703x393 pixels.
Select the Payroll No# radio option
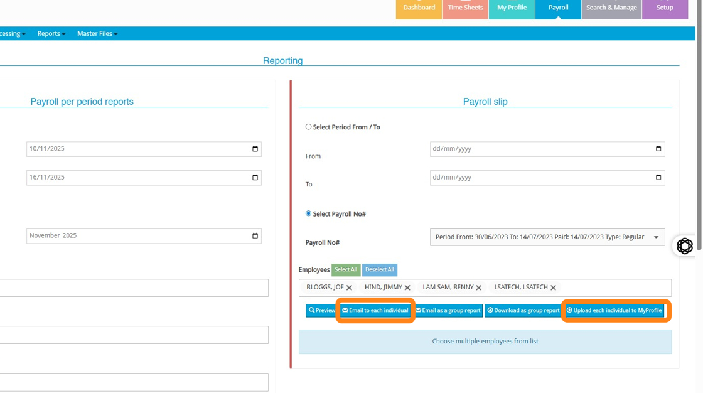pyautogui.click(x=308, y=213)
